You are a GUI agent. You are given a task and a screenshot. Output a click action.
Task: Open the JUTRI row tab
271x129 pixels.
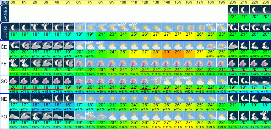click(x=4, y=32)
